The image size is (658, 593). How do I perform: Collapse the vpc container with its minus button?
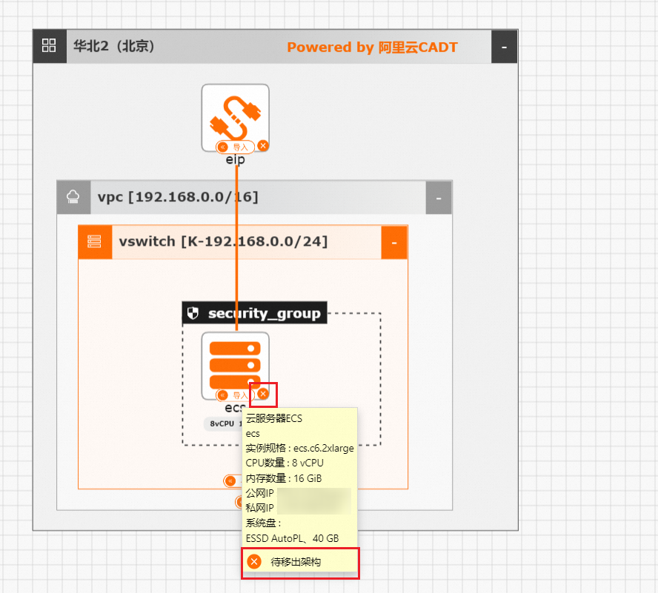pos(438,197)
